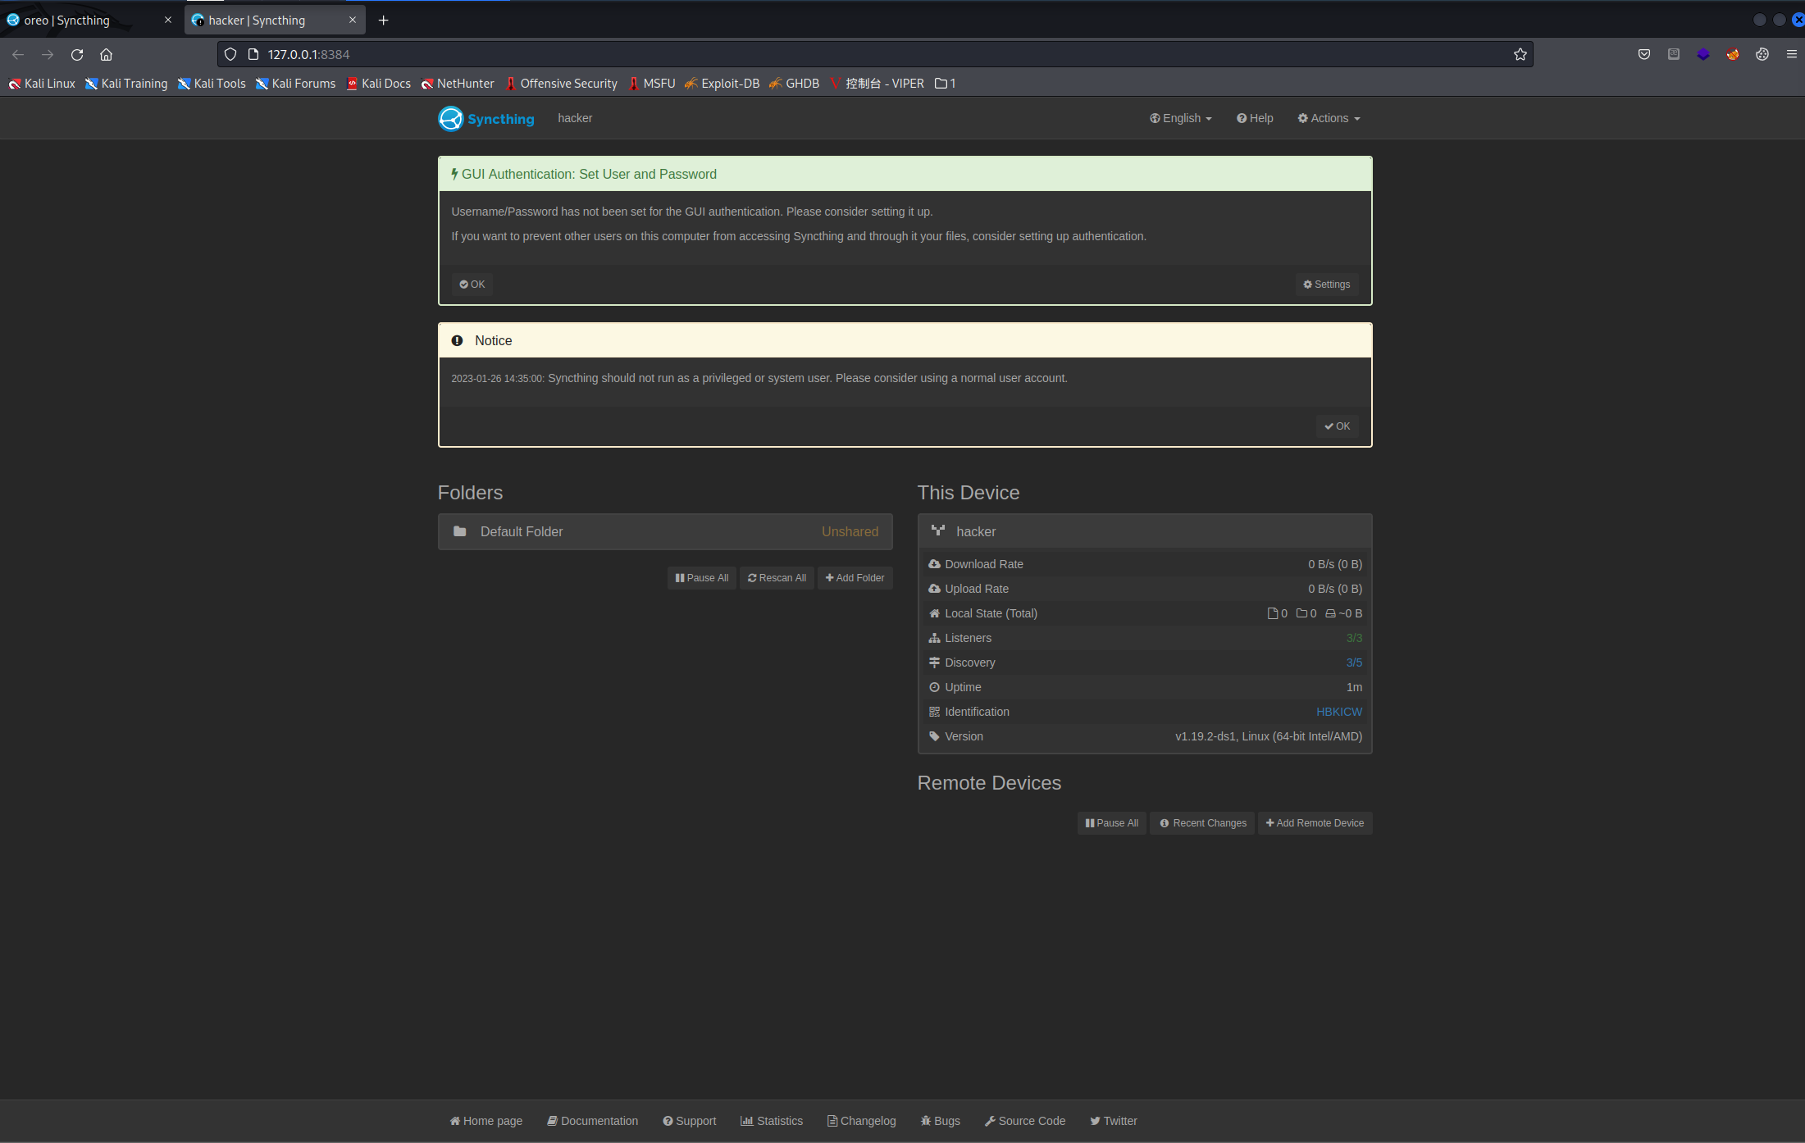Click the shield tracking protection icon
1805x1143 pixels.
[x=230, y=54]
